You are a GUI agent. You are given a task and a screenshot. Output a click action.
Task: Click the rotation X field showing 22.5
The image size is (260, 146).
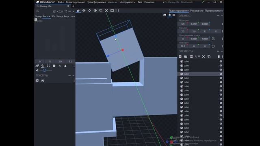[x=183, y=46]
